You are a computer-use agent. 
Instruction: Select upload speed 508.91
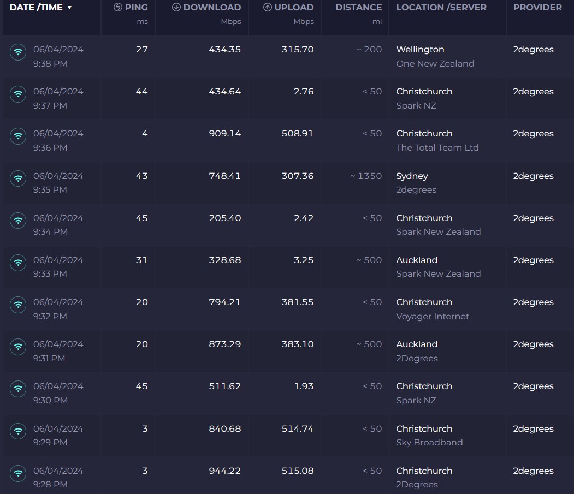pos(298,134)
